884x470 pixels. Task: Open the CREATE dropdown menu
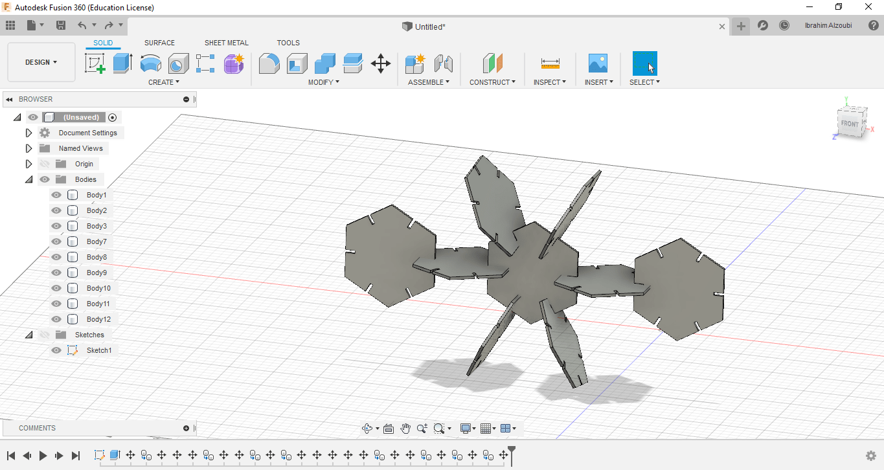coord(164,82)
